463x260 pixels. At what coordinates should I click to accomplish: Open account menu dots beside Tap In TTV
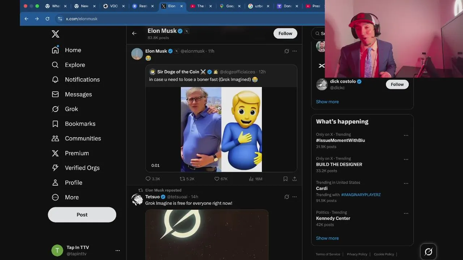click(118, 250)
